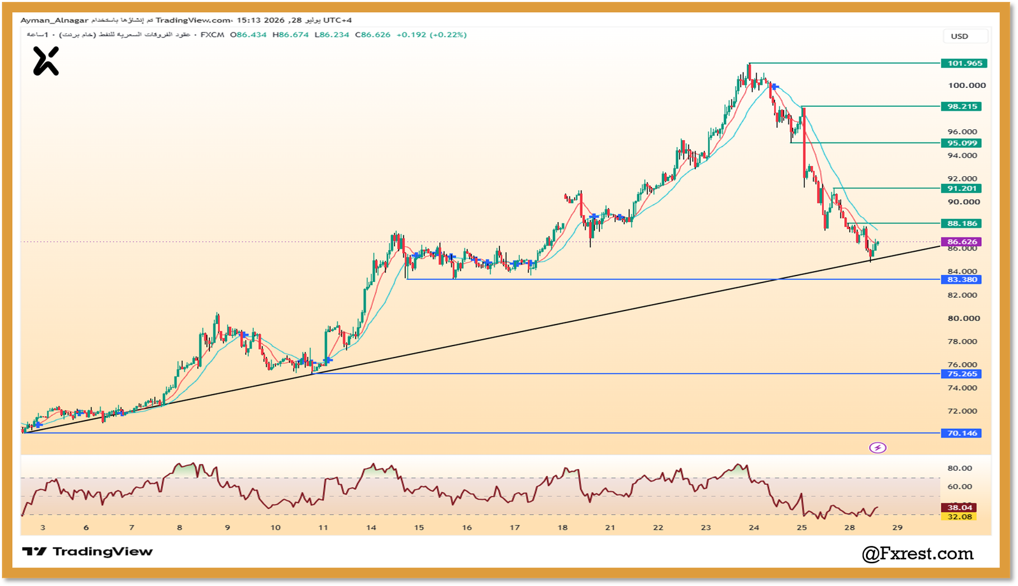Image resolution: width=1018 pixels, height=586 pixels.
Task: Click the 80.000 price axis tick
Action: click(963, 318)
